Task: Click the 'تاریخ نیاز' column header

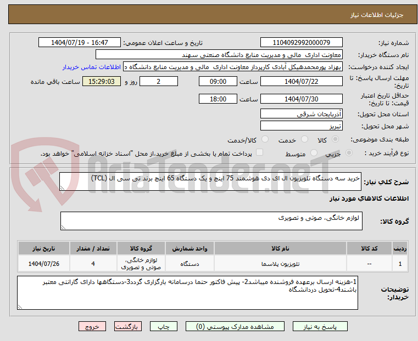Action: (41, 248)
